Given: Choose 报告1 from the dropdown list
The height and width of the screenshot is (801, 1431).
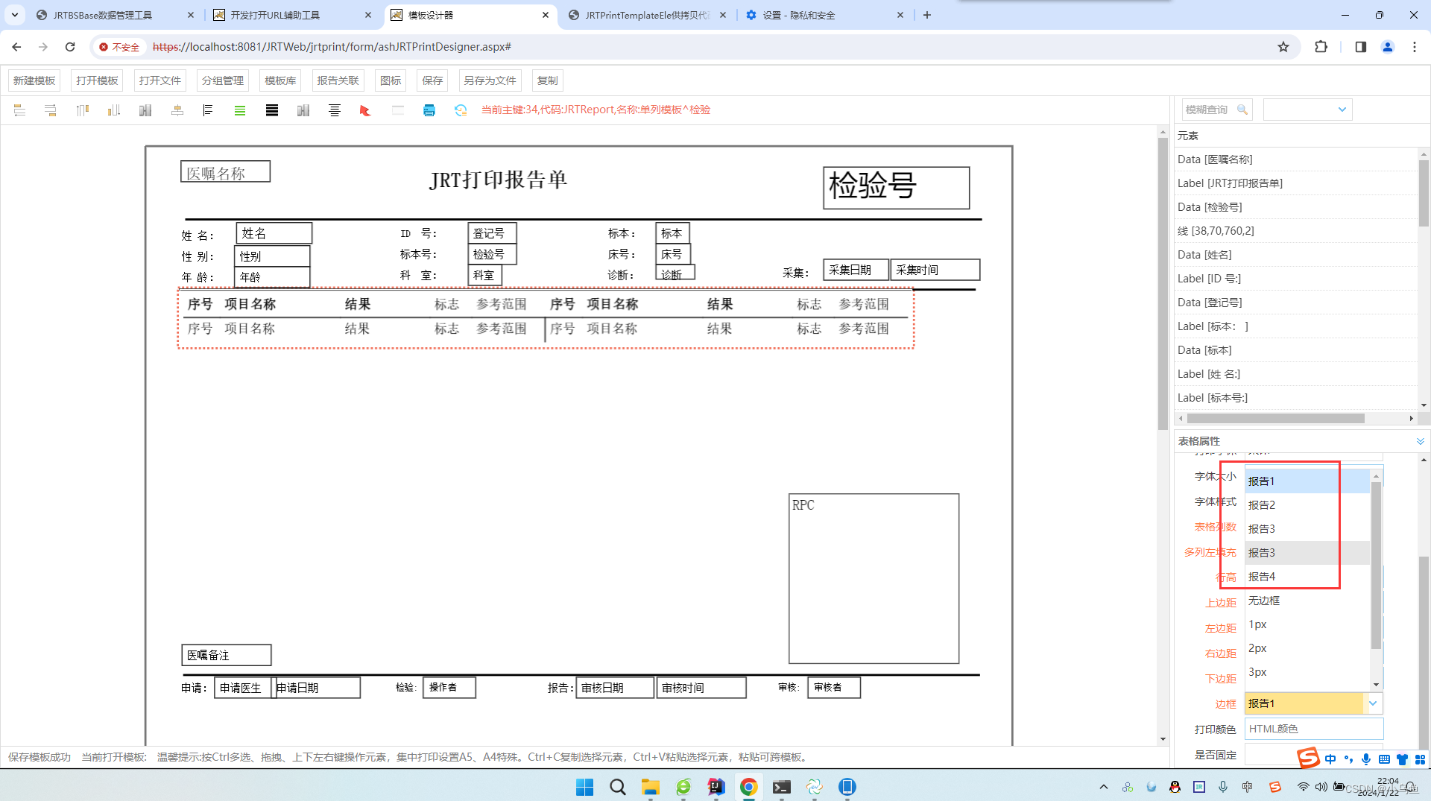Looking at the screenshot, I should tap(1307, 481).
